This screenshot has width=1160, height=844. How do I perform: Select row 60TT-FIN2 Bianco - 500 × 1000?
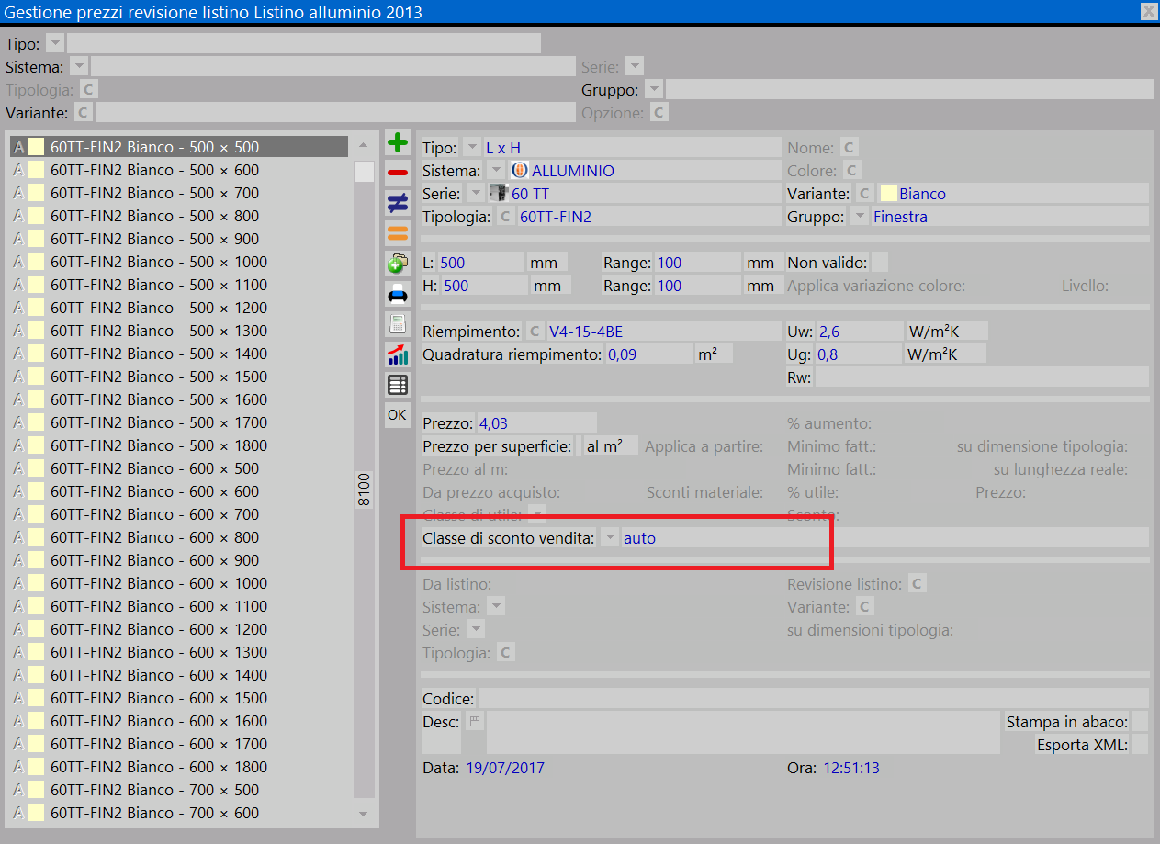tap(179, 262)
